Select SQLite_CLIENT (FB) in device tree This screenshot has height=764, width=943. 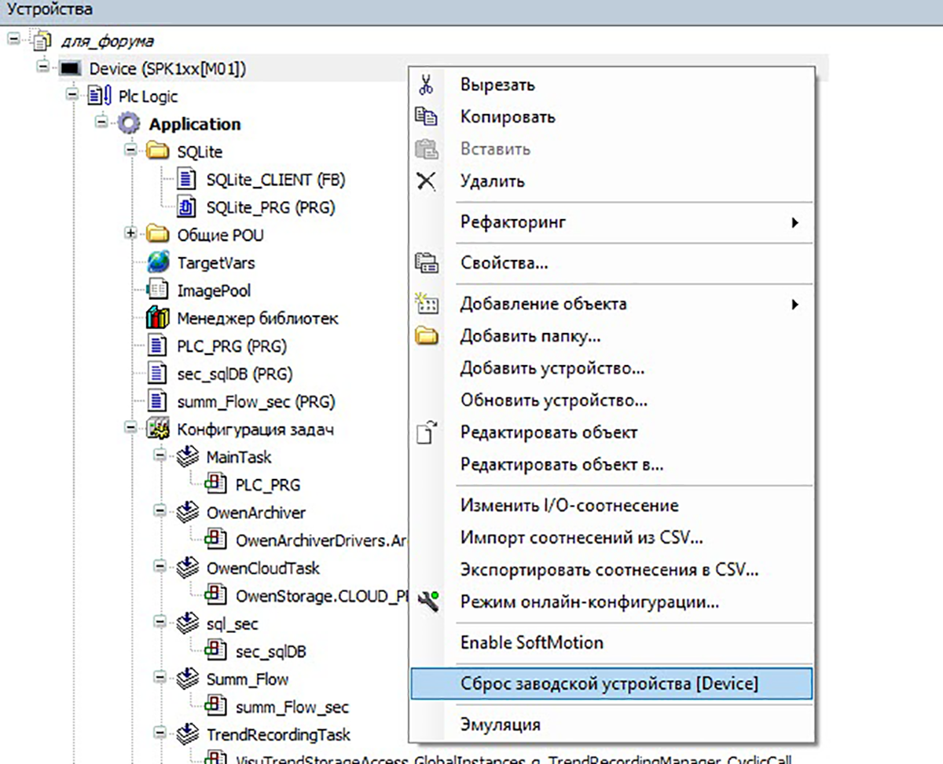(x=275, y=180)
